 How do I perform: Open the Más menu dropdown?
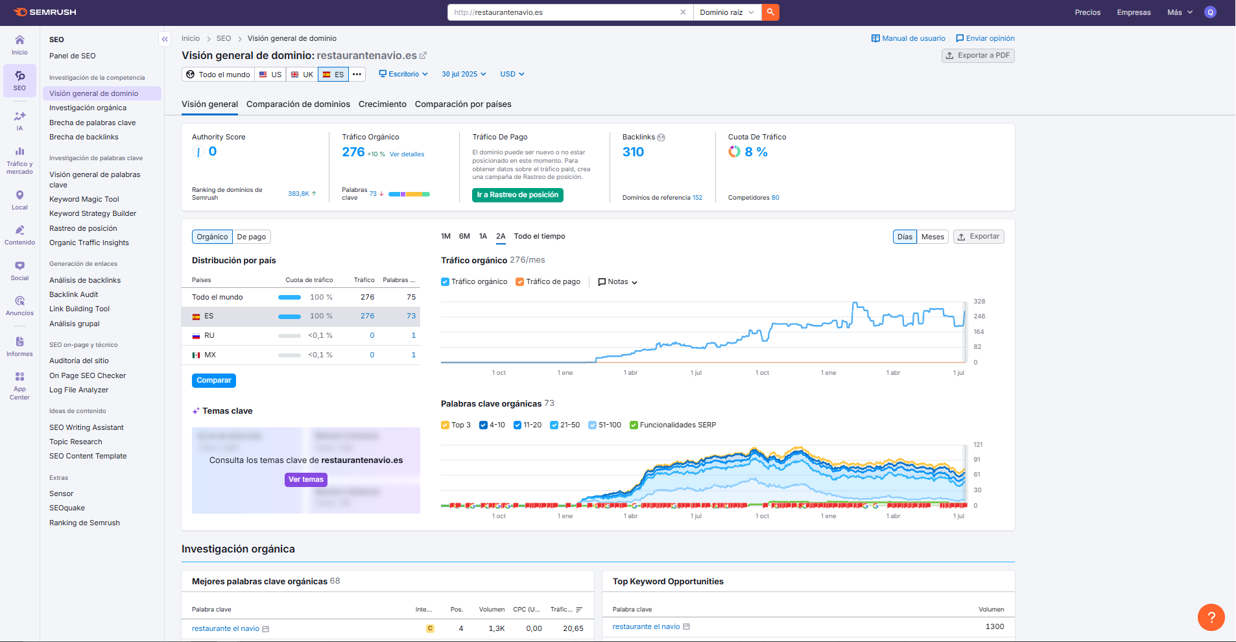pos(1180,12)
